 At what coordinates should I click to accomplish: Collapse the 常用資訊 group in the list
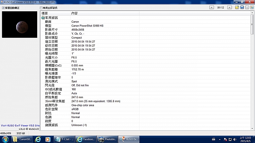pyautogui.click(x=43, y=18)
